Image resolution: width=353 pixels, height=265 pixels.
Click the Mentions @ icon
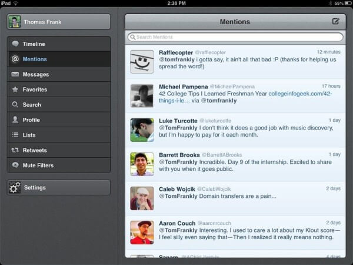click(15, 59)
